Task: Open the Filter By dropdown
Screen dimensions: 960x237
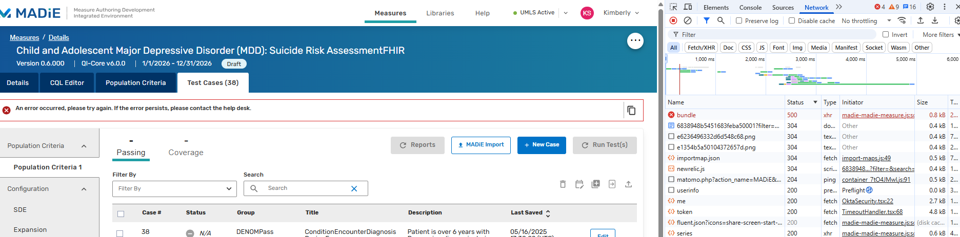Action: coord(174,188)
